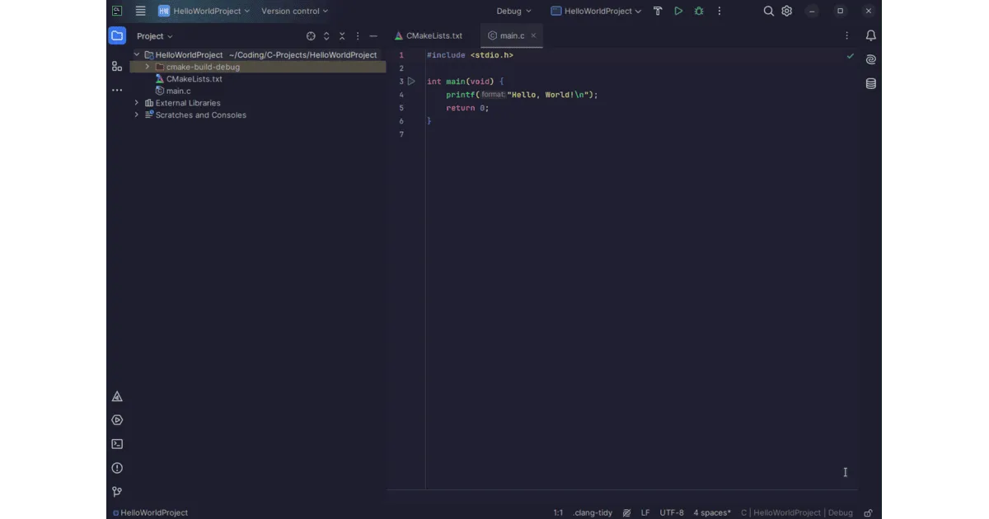Start Debug with the bug icon

698,11
